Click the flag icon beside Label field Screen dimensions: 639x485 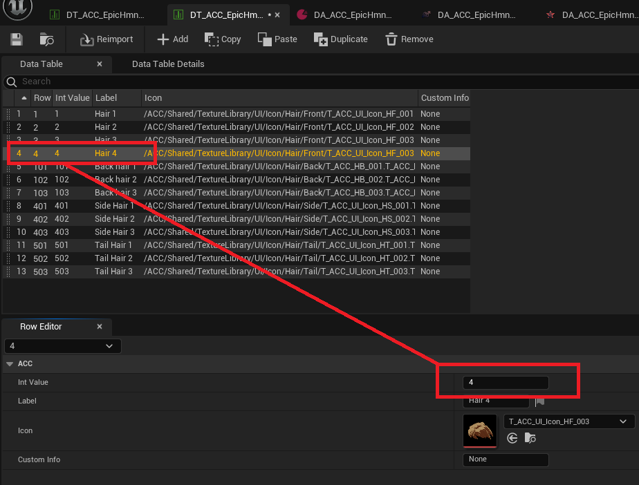click(539, 401)
